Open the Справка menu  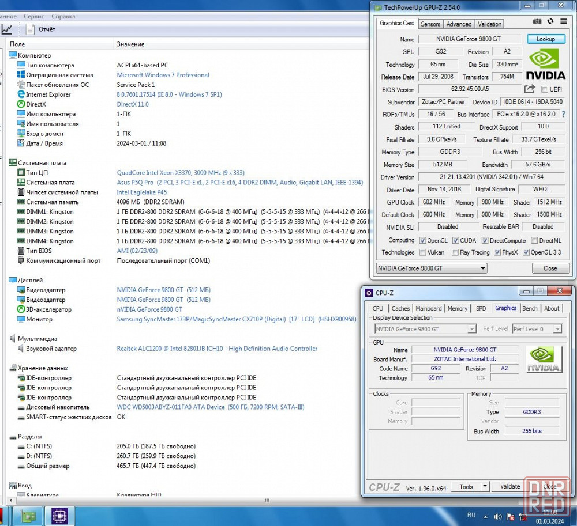63,16
